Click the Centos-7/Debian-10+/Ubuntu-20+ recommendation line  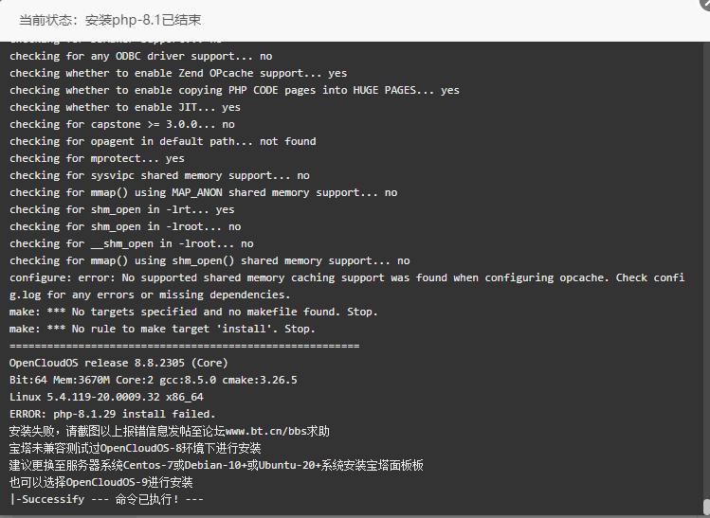coord(216,465)
